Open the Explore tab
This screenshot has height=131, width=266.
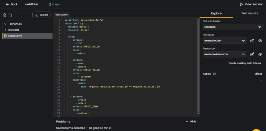pos(216,13)
